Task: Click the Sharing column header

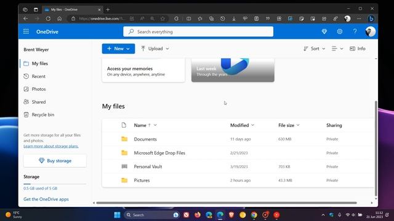Action: tap(334, 125)
